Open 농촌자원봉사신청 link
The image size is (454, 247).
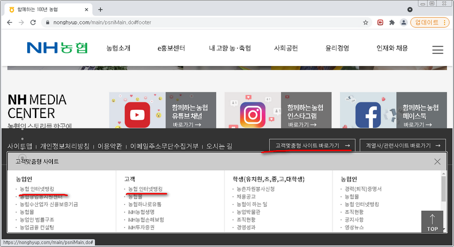(256, 189)
